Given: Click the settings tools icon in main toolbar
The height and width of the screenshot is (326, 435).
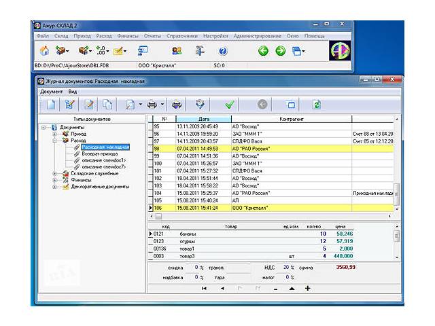Looking at the screenshot, I should (x=200, y=51).
